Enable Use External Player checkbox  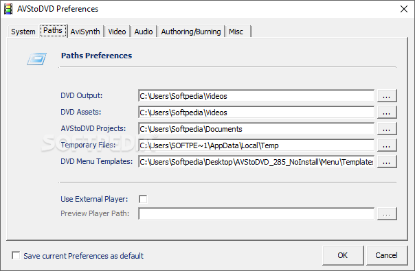[143, 199]
